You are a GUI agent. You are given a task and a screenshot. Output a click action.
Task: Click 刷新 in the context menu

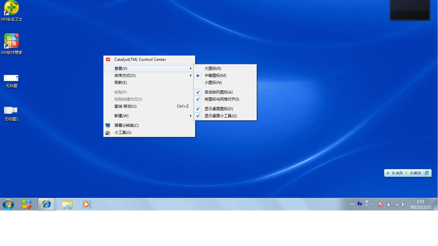[121, 82]
